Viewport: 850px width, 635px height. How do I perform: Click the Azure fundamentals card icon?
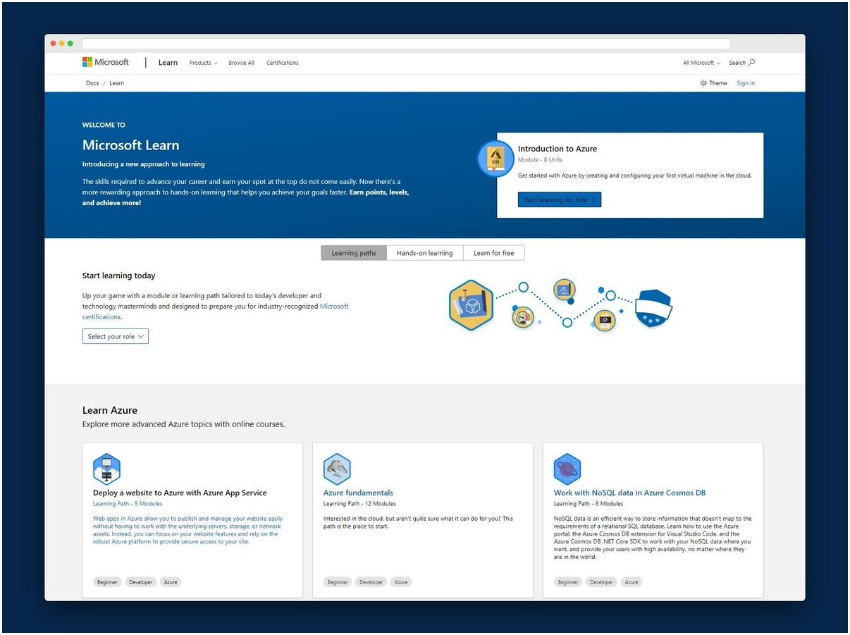coord(337,469)
